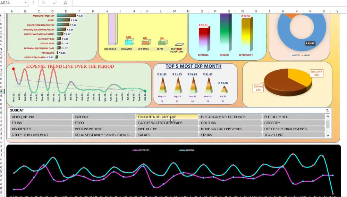The width and height of the screenshot is (347, 197).
Task: Click the ₹ 43.92 donut chart label
Action: click(310, 43)
